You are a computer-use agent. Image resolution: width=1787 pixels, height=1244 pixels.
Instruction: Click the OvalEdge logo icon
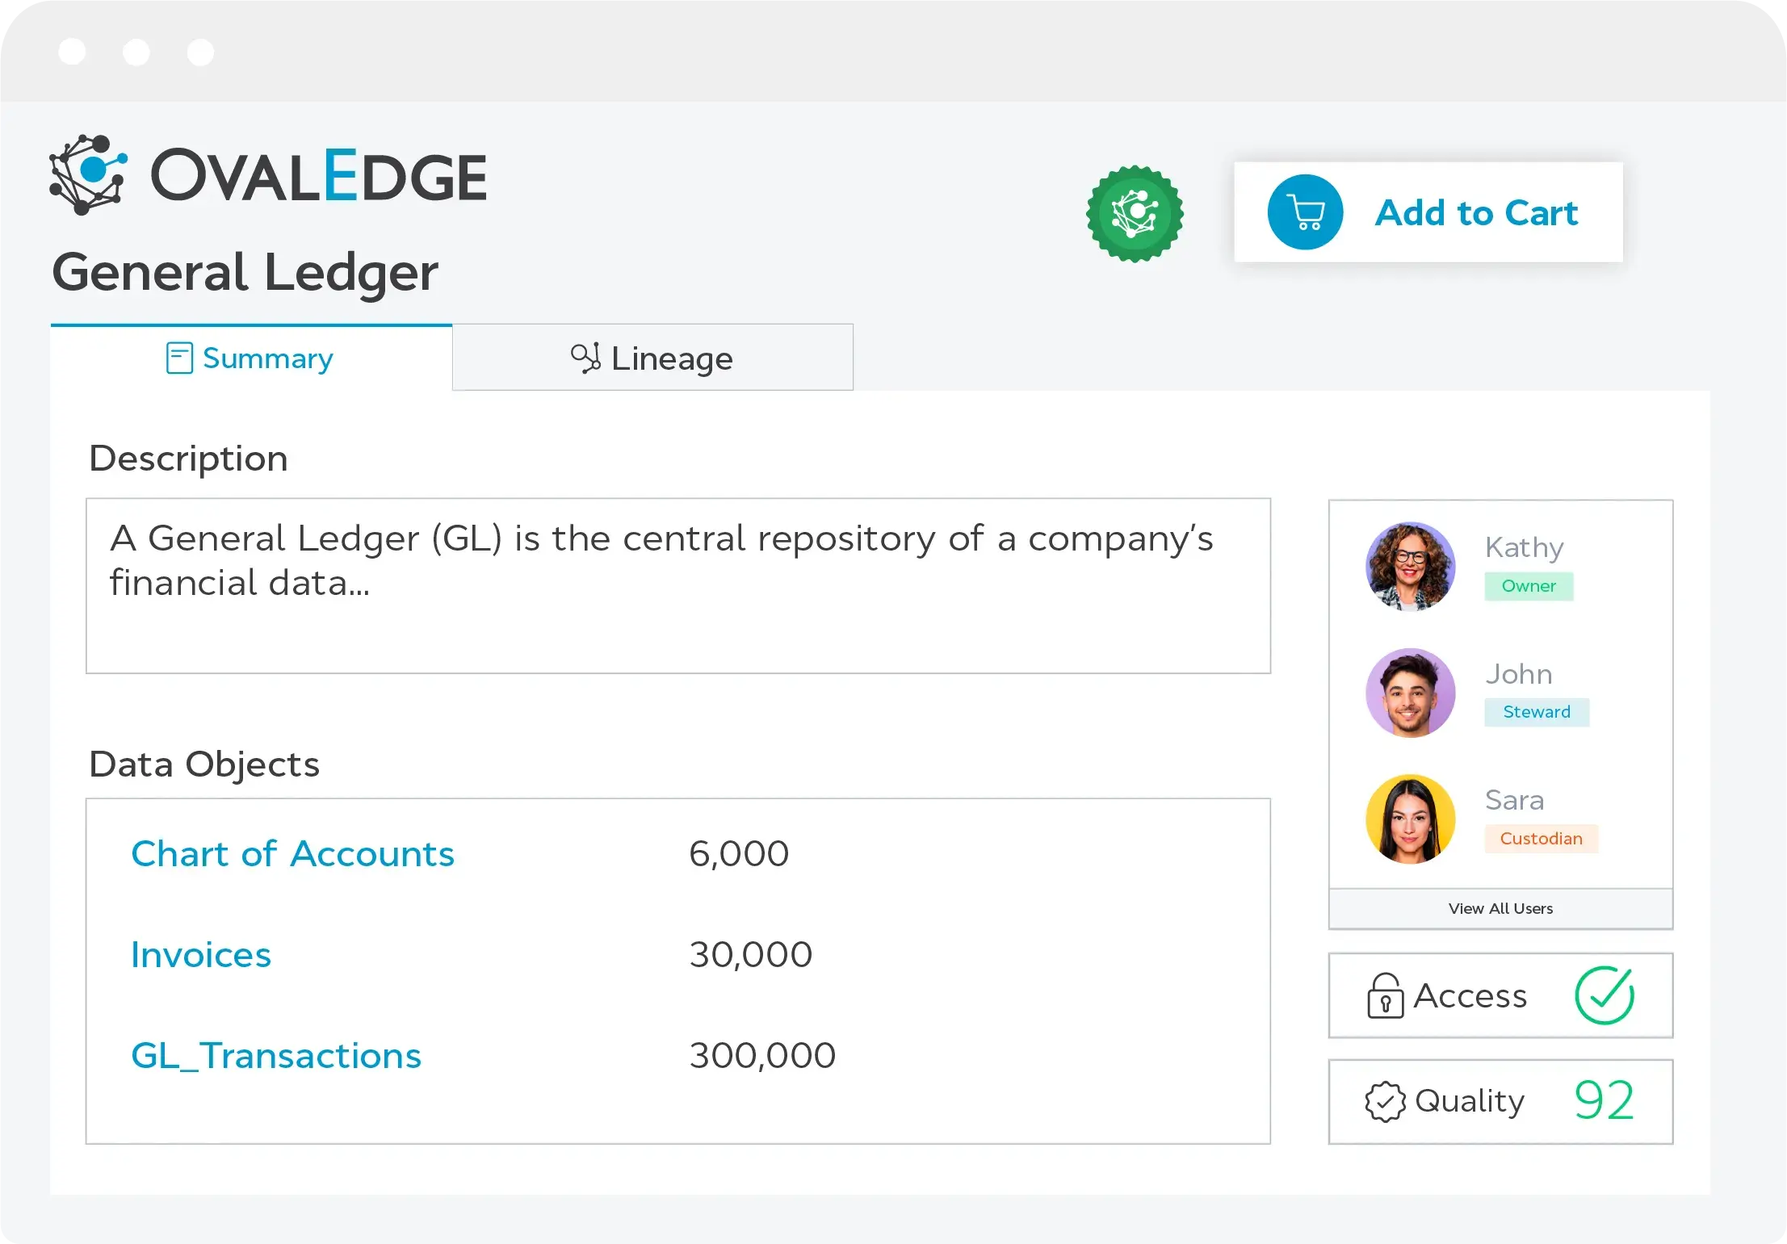tap(89, 175)
